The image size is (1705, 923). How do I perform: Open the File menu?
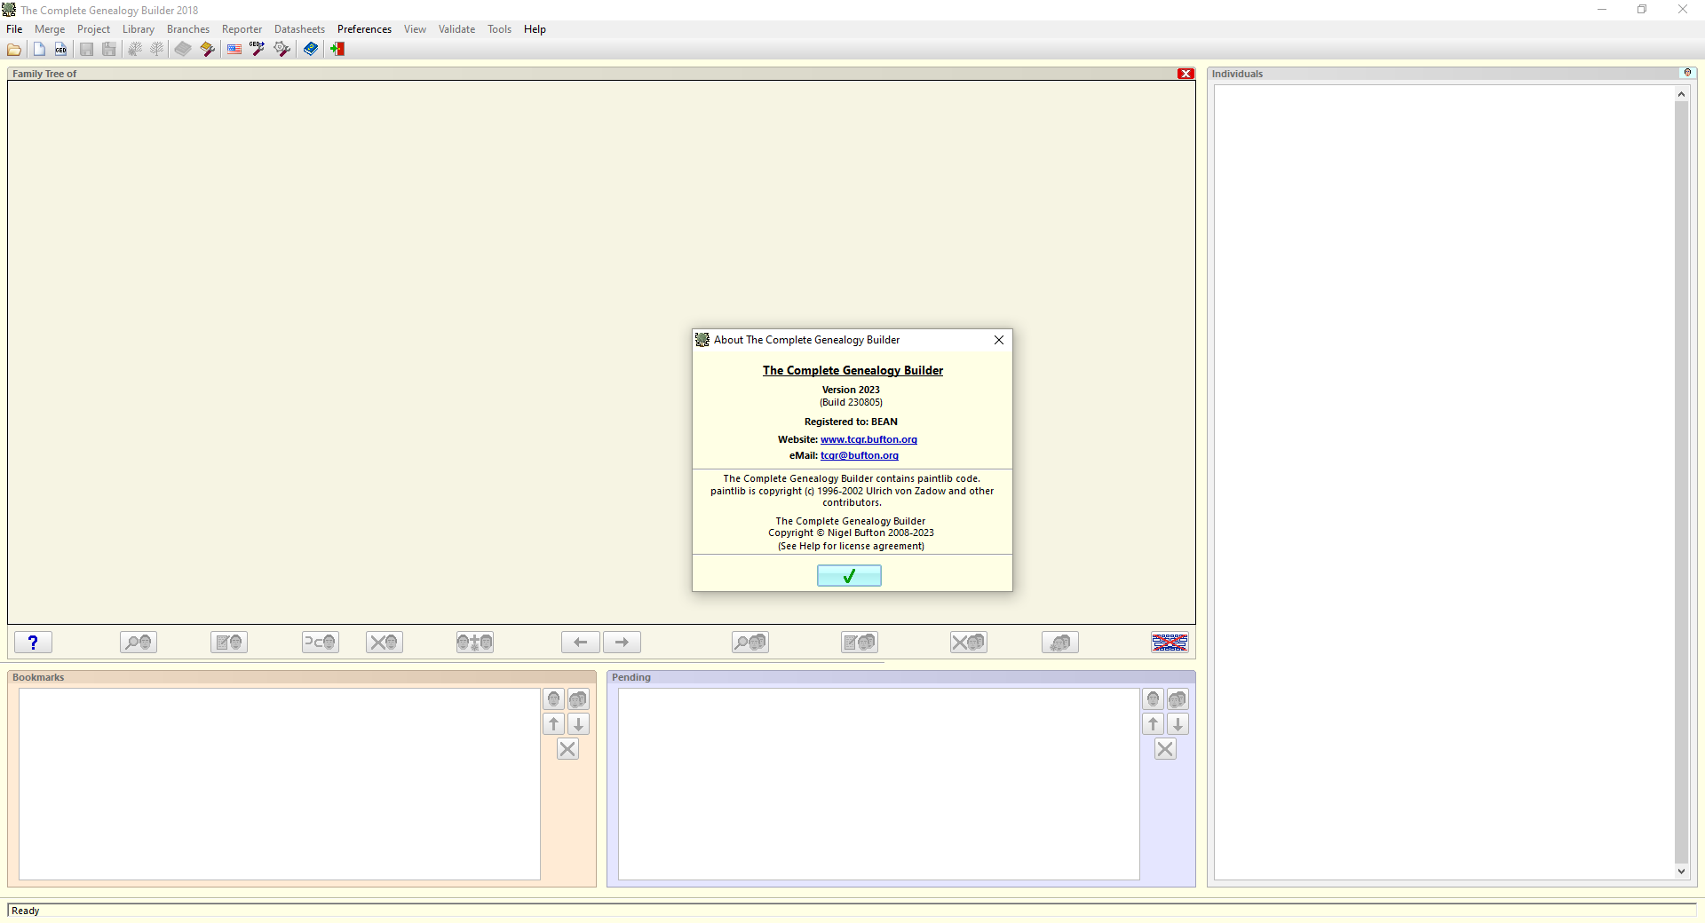pos(14,29)
